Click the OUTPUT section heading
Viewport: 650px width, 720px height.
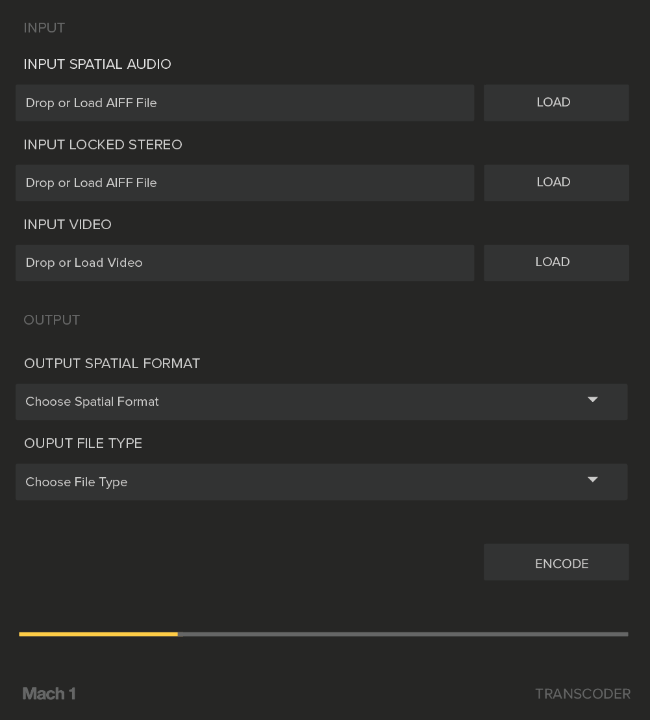(x=51, y=319)
